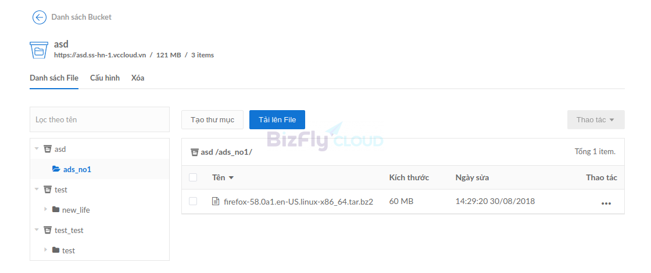651x273 pixels.
Task: Sort by Tên column arrow
Action: pyautogui.click(x=231, y=178)
